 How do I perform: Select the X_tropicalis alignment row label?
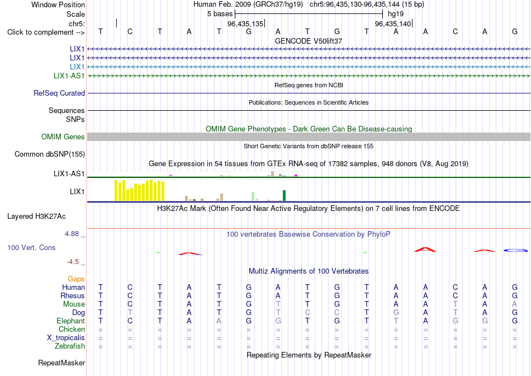(66, 338)
